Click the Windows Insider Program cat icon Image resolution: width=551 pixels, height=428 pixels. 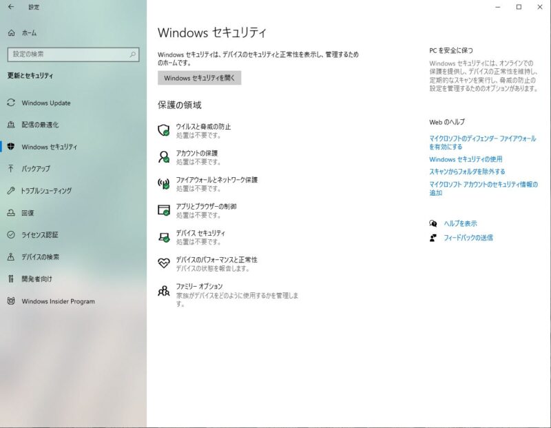[11, 301]
